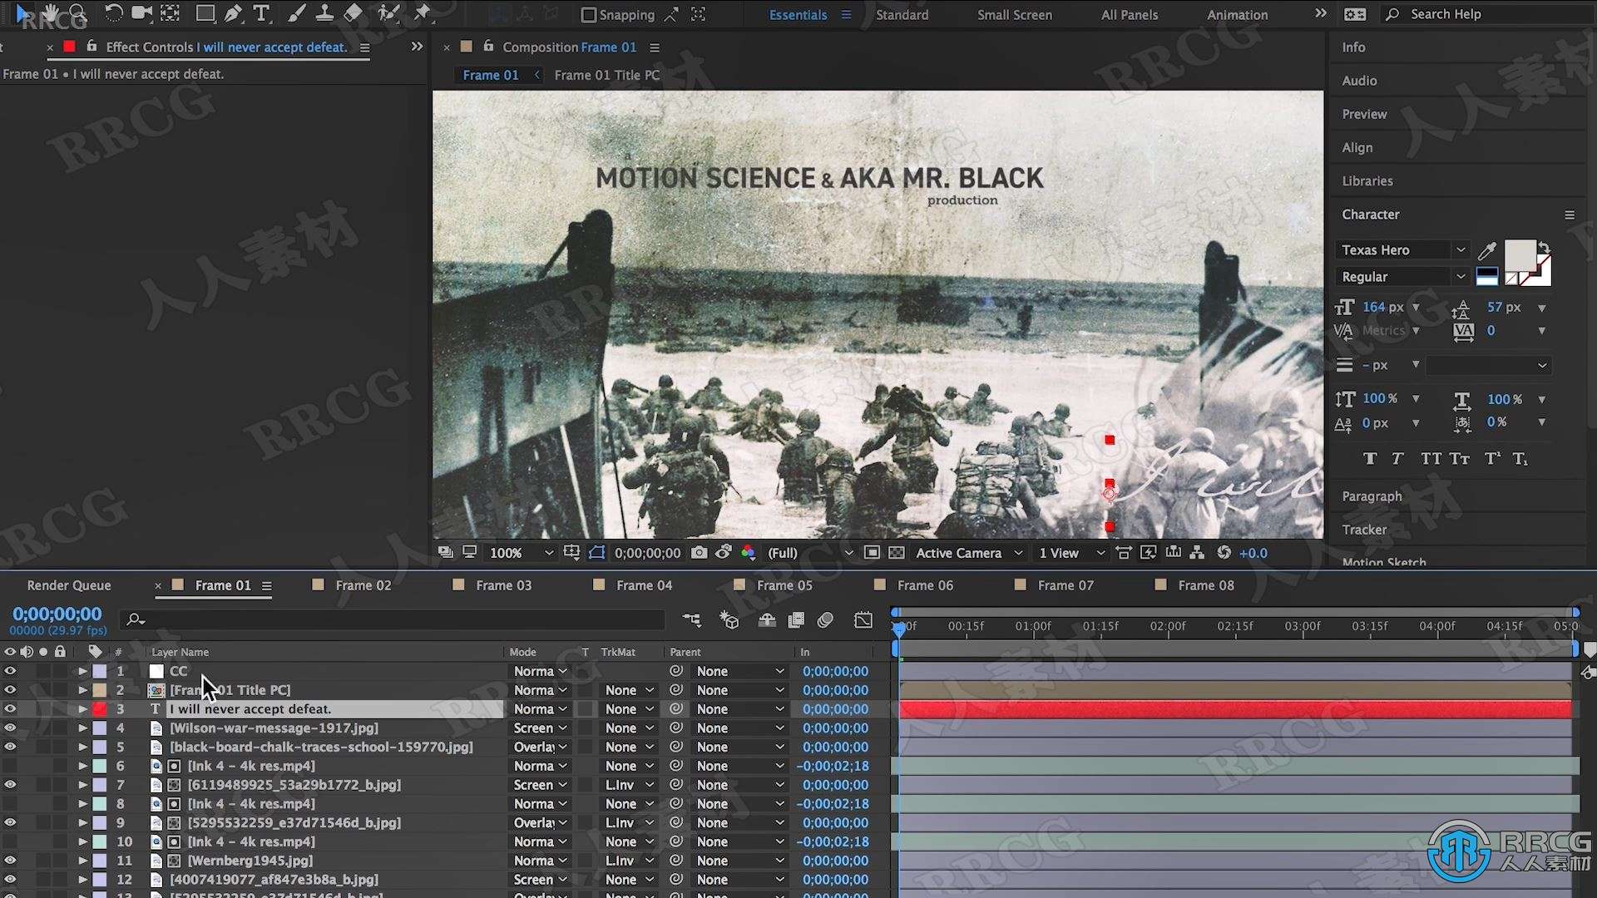Open the Tracker panel
The width and height of the screenshot is (1597, 898).
click(1364, 529)
